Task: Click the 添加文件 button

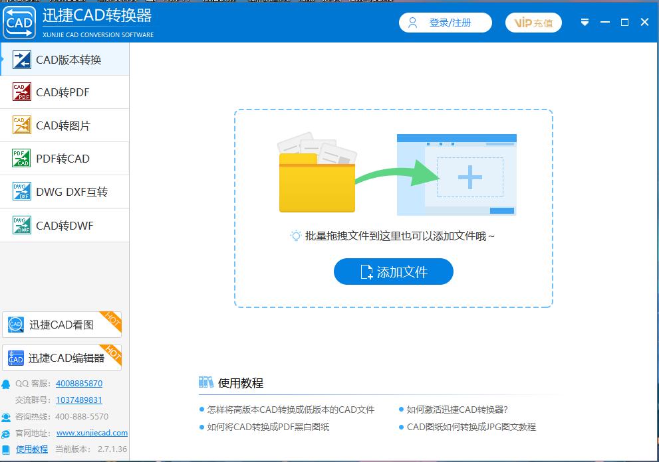Action: pyautogui.click(x=393, y=271)
